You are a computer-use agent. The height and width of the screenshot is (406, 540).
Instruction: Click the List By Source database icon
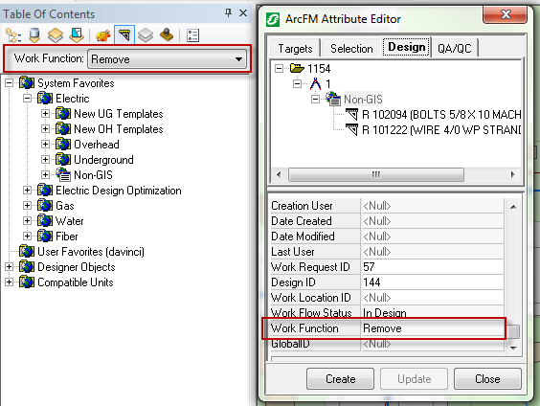(34, 35)
